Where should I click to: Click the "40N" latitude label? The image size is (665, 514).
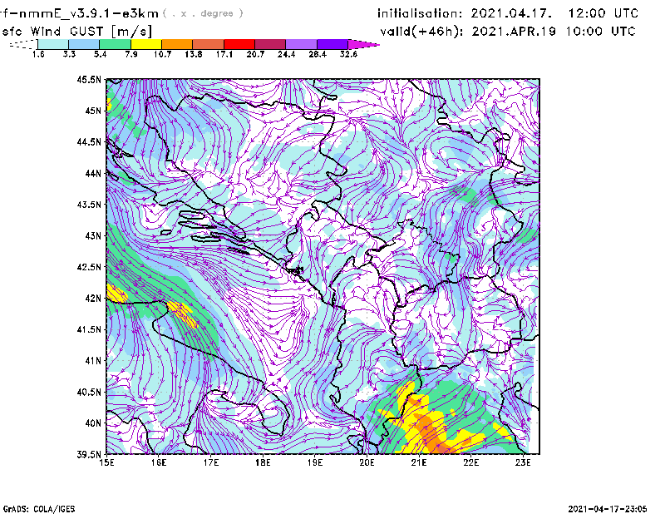tap(93, 423)
